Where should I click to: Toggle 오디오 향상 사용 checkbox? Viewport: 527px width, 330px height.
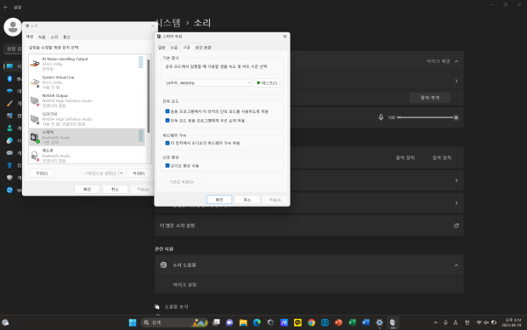click(x=167, y=166)
